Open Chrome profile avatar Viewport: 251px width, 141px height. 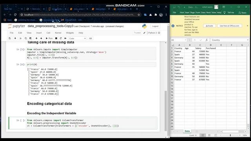(161, 15)
